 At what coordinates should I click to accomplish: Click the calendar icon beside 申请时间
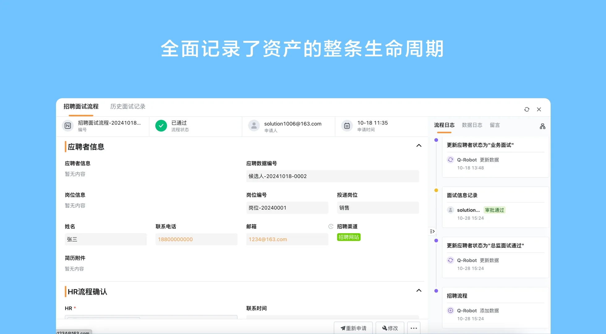pyautogui.click(x=347, y=126)
